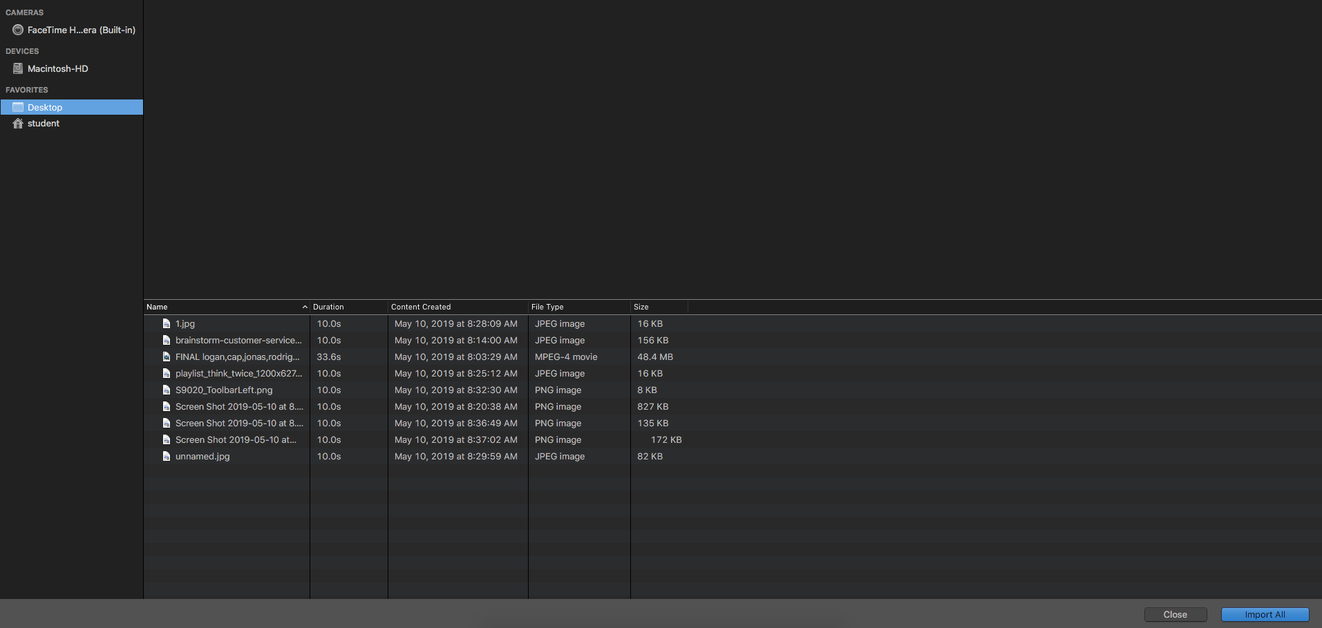The height and width of the screenshot is (628, 1322).
Task: Select the Screen Shot name created 8:20:38 AM
Action: coord(239,406)
